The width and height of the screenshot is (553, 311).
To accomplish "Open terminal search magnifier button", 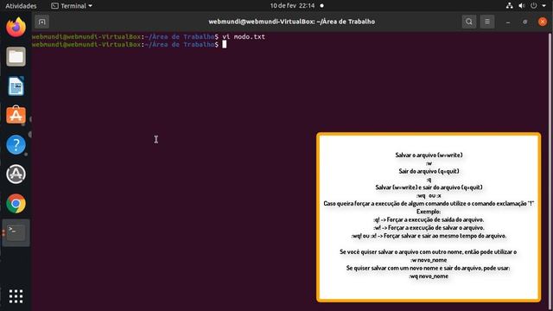I will (x=468, y=22).
